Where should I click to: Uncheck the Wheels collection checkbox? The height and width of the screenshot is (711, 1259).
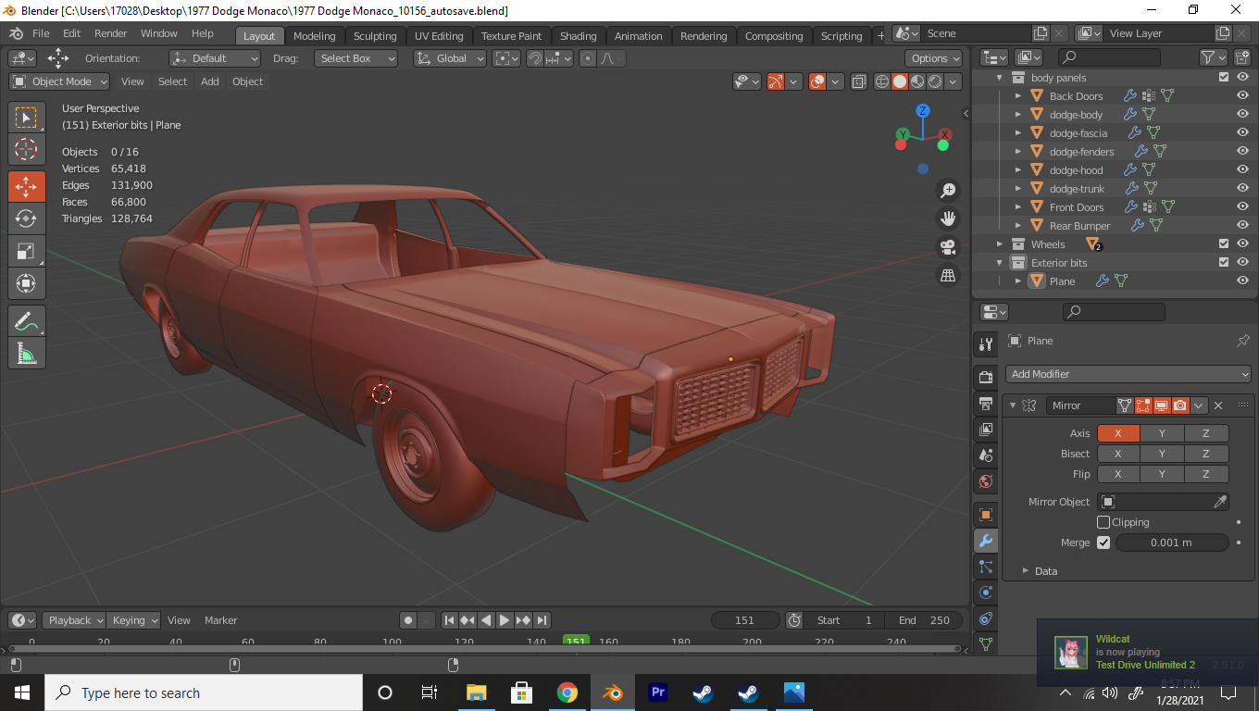(1224, 244)
